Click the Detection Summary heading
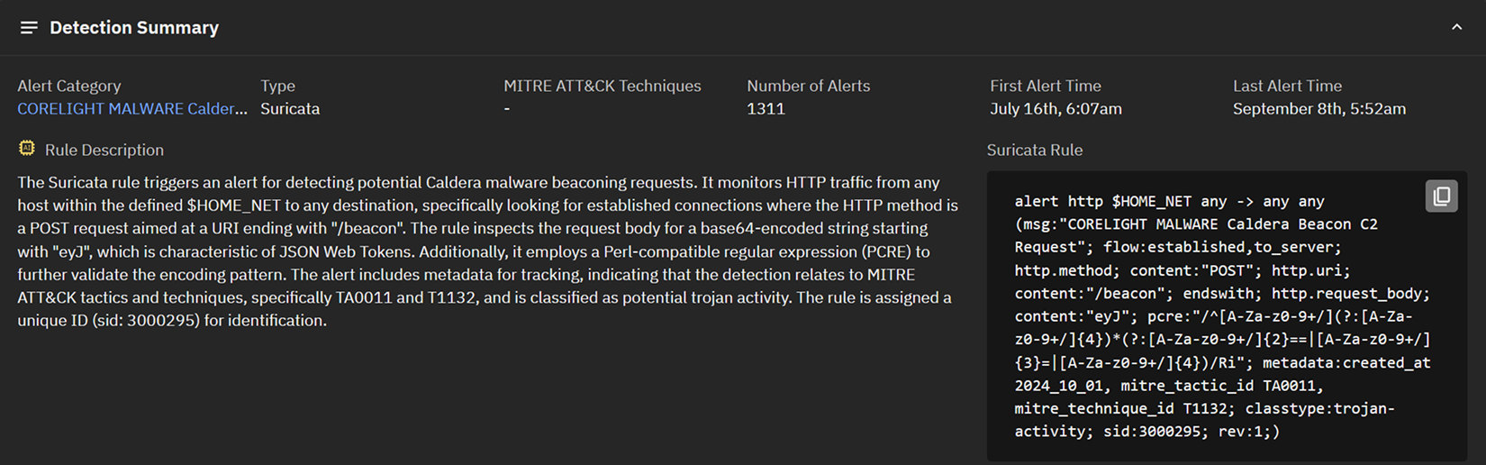 [134, 28]
